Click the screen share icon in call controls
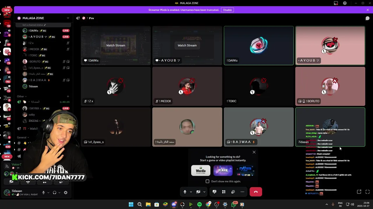Image resolution: width=373 pixels, height=209 pixels. pyautogui.click(x=214, y=192)
